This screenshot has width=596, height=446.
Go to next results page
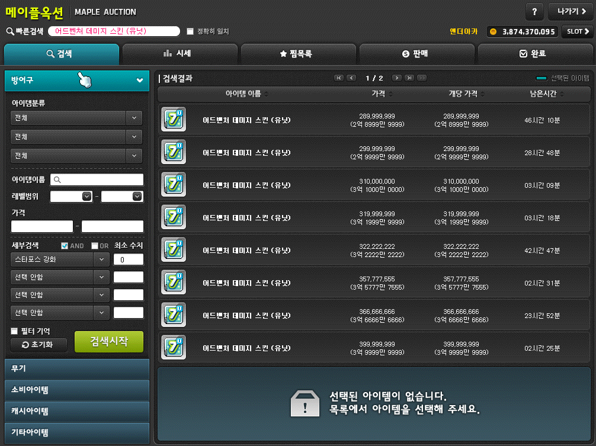[x=396, y=78]
